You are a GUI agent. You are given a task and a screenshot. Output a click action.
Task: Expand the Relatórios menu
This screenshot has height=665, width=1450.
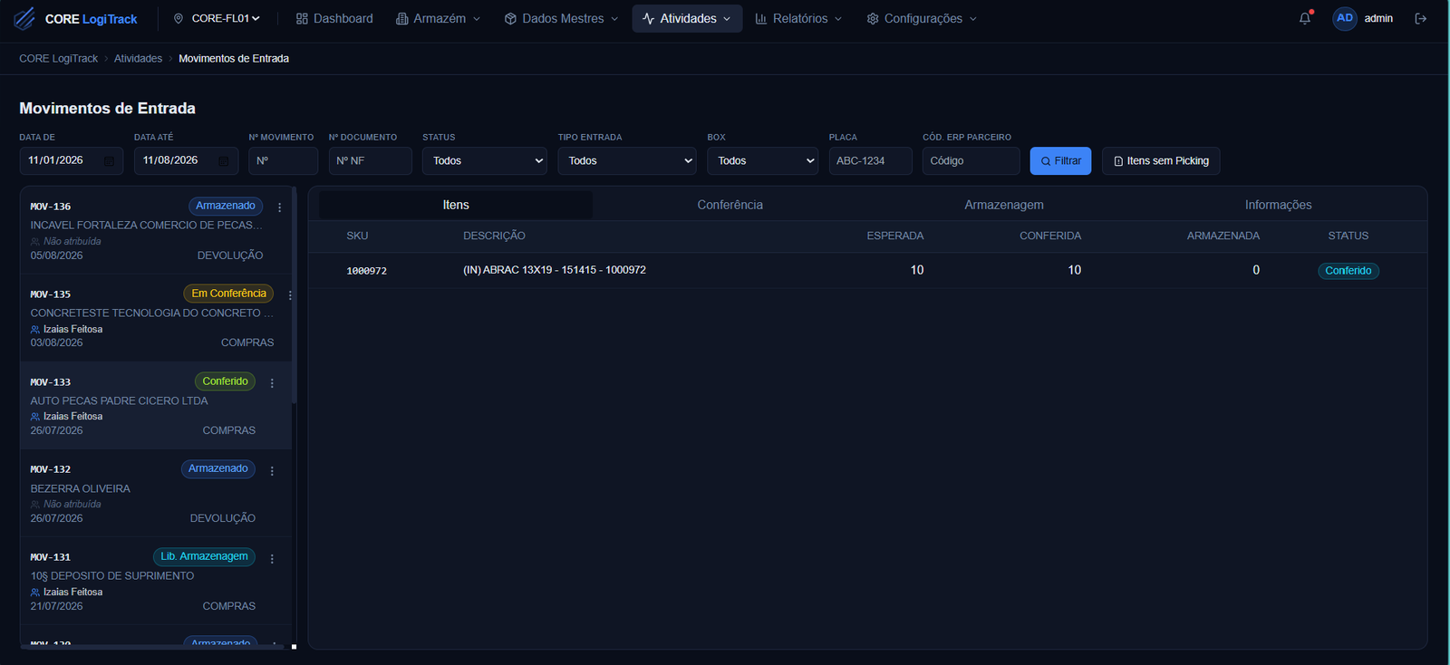tap(798, 18)
